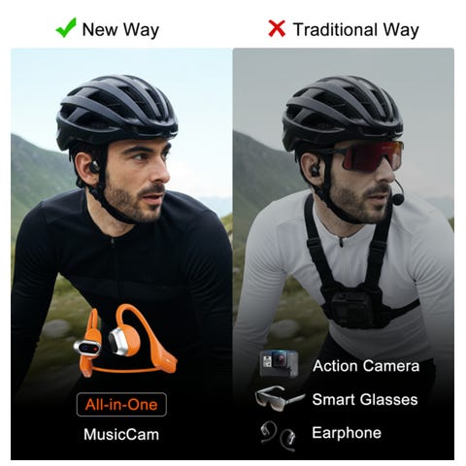Click the Smart Glasses text
This screenshot has width=466, height=466.
coord(365,399)
